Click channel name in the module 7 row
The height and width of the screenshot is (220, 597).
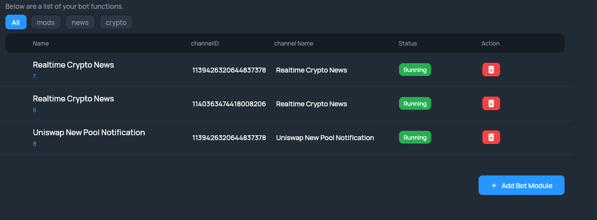click(x=312, y=70)
